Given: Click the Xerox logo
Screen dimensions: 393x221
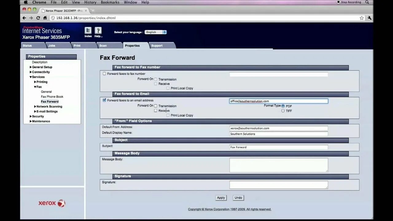Looking at the screenshot, I should (x=52, y=203).
